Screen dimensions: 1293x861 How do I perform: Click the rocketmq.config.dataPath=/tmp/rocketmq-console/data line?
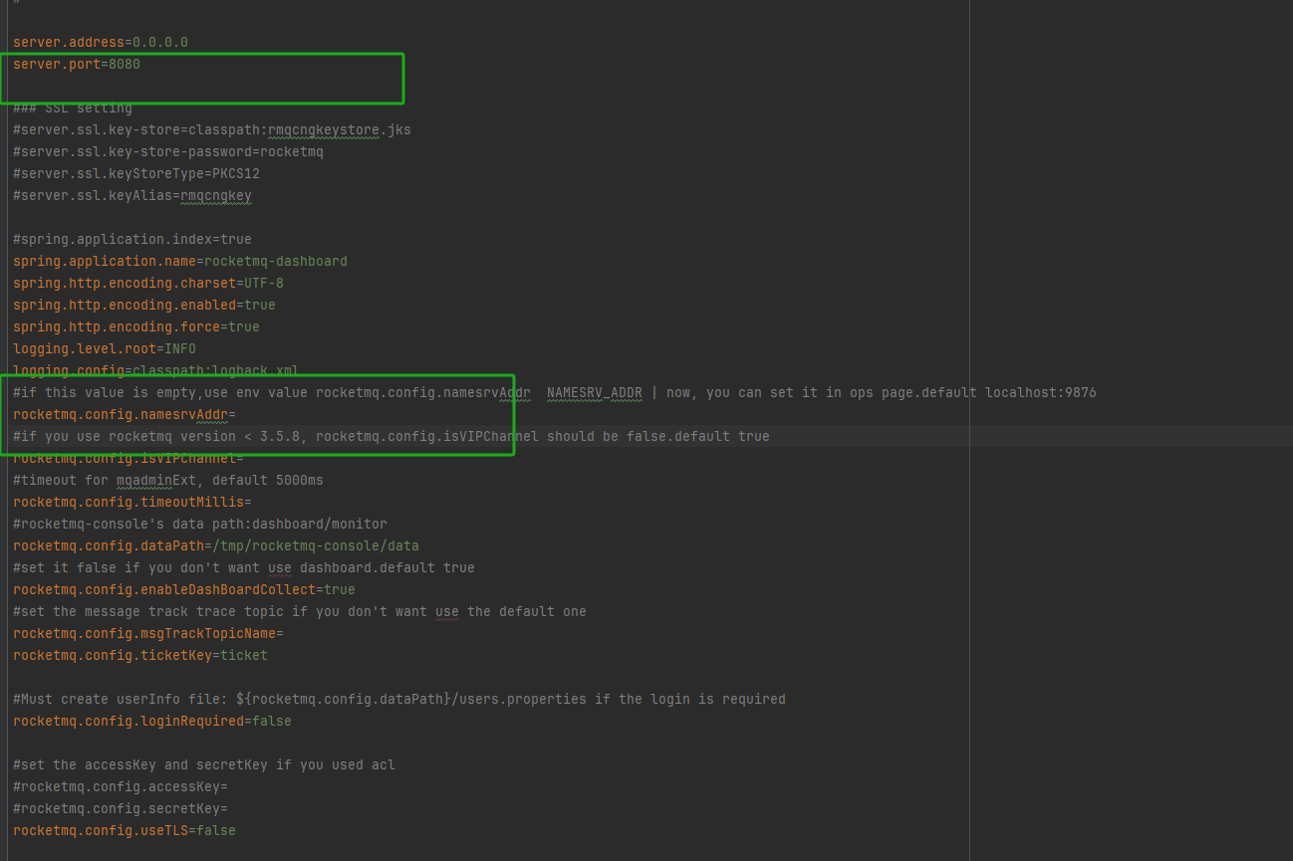click(216, 546)
